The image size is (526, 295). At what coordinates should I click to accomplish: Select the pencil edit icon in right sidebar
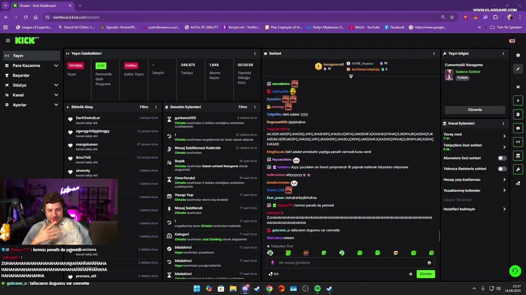(518, 69)
